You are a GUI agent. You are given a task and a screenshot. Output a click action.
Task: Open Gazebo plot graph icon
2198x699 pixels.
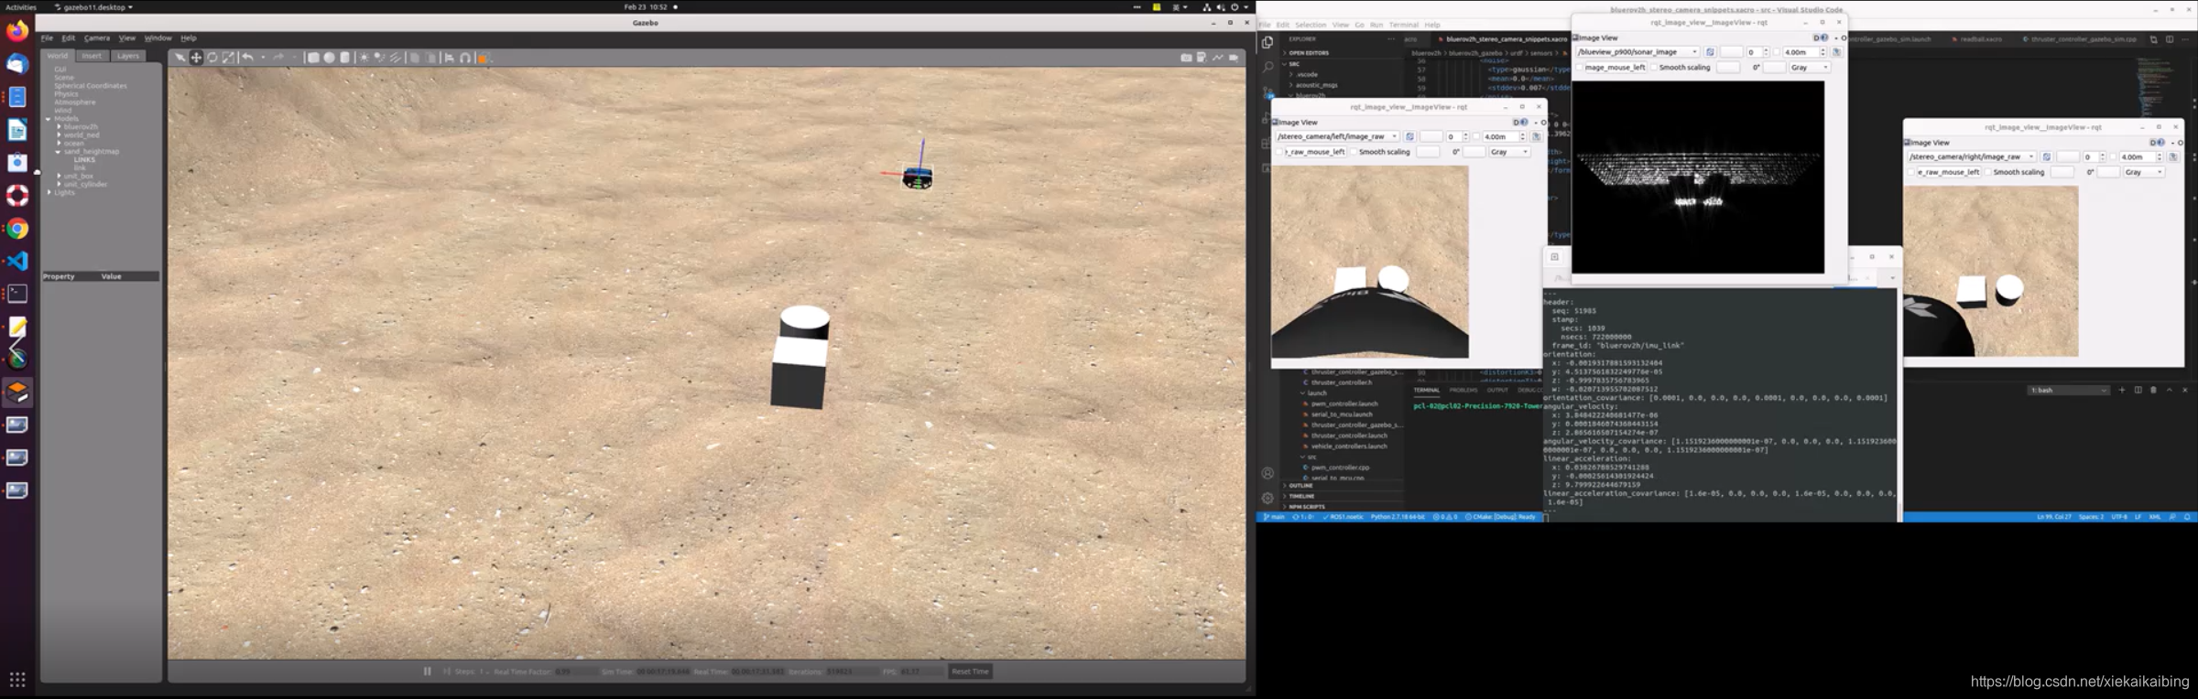coord(1217,58)
